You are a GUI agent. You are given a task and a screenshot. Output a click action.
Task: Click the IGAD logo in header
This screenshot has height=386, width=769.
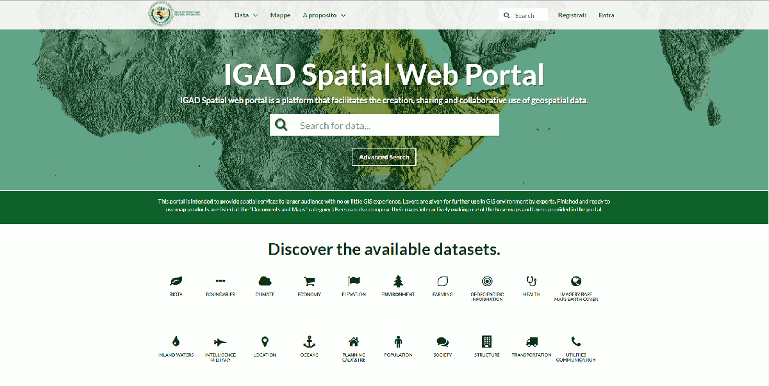pos(161,14)
